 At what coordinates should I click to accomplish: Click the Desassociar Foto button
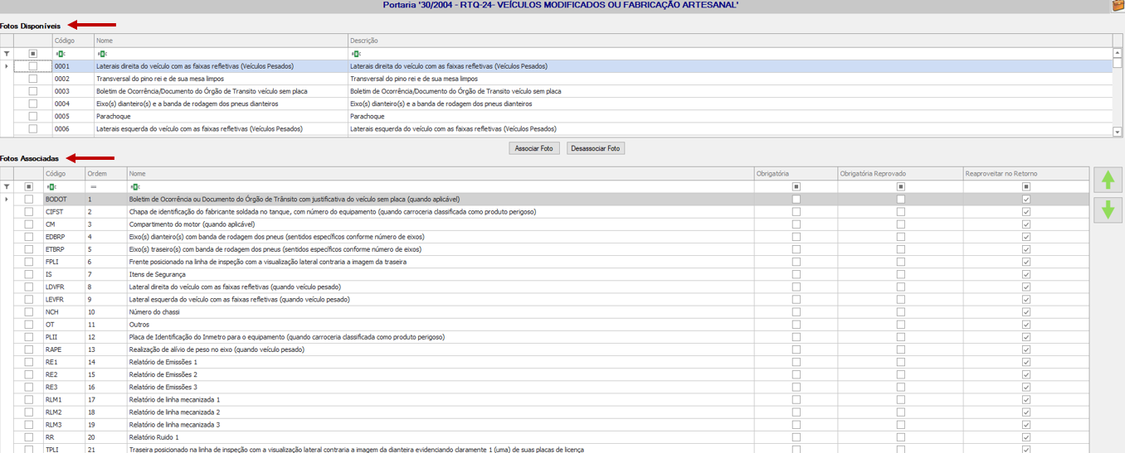596,148
